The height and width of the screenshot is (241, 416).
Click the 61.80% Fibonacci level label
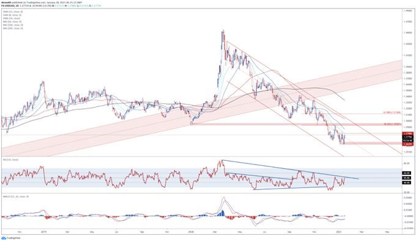392,113
